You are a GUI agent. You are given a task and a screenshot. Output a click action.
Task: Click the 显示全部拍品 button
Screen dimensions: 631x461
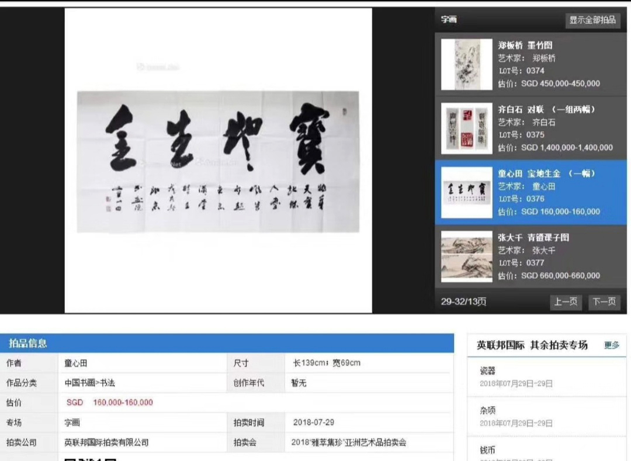pos(592,20)
